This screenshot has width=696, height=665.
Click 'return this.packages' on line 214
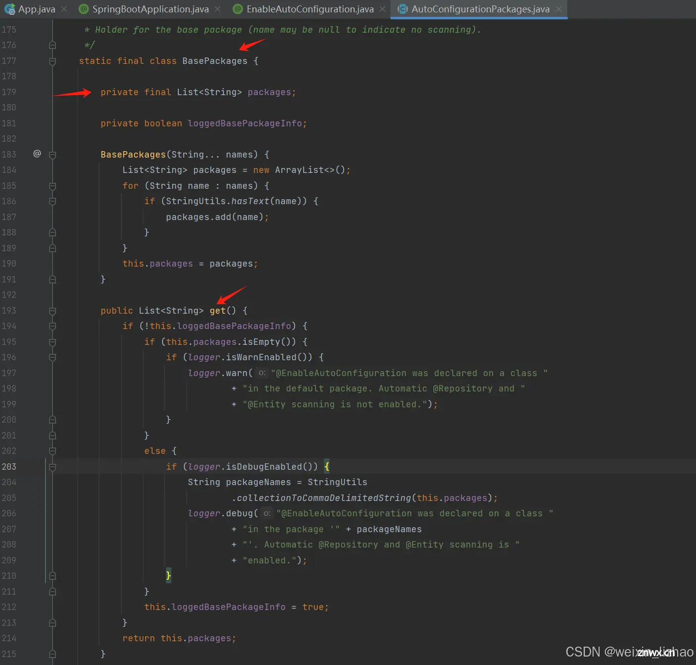pyautogui.click(x=177, y=638)
